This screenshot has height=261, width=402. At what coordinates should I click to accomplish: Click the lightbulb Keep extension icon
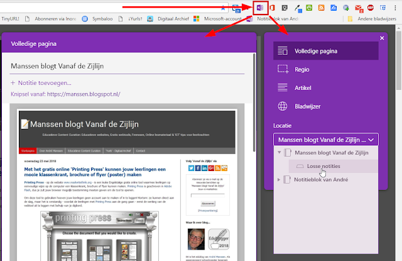tap(285, 8)
